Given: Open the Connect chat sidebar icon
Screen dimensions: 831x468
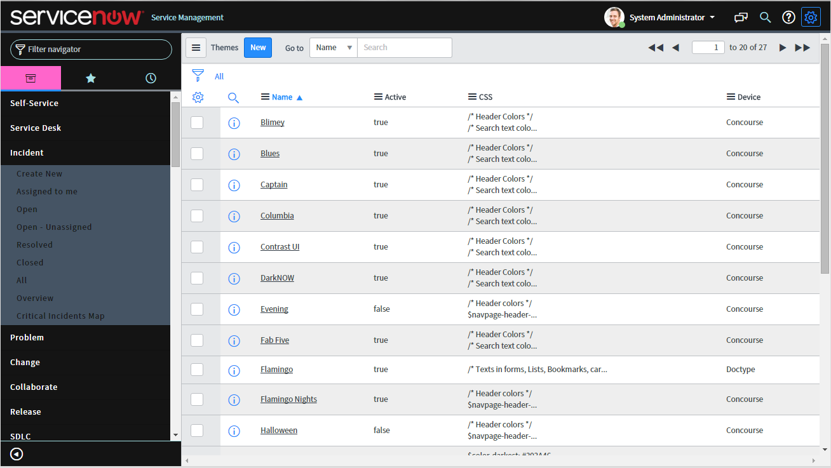Looking at the screenshot, I should [741, 17].
